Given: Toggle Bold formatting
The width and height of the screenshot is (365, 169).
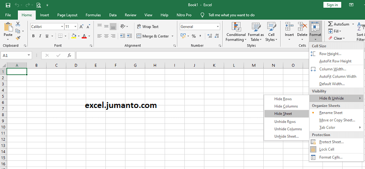Looking at the screenshot, I should click(x=33, y=36).
